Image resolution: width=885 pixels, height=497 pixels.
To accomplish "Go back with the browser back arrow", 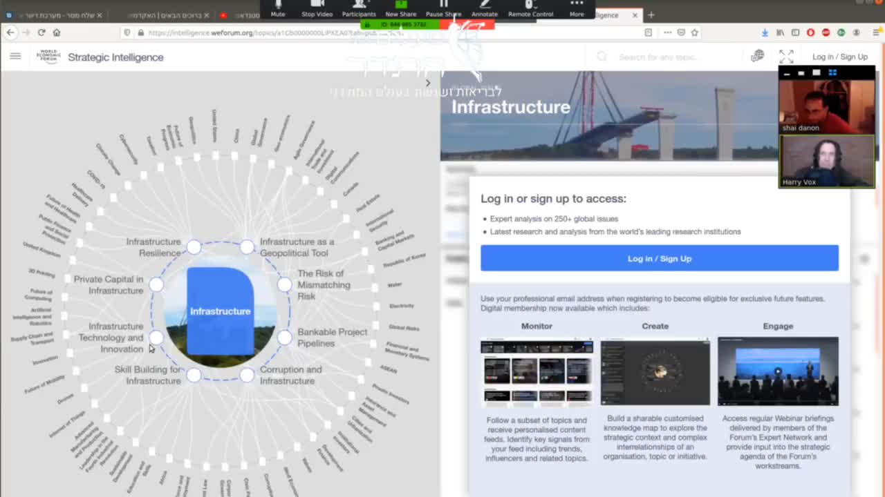I will (x=10, y=32).
